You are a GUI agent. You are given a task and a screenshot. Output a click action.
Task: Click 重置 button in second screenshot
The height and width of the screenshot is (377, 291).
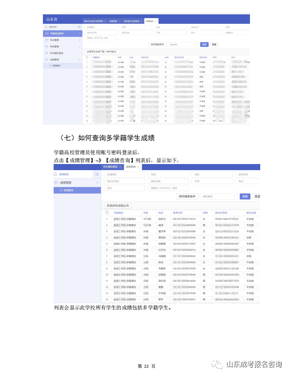[256, 197]
